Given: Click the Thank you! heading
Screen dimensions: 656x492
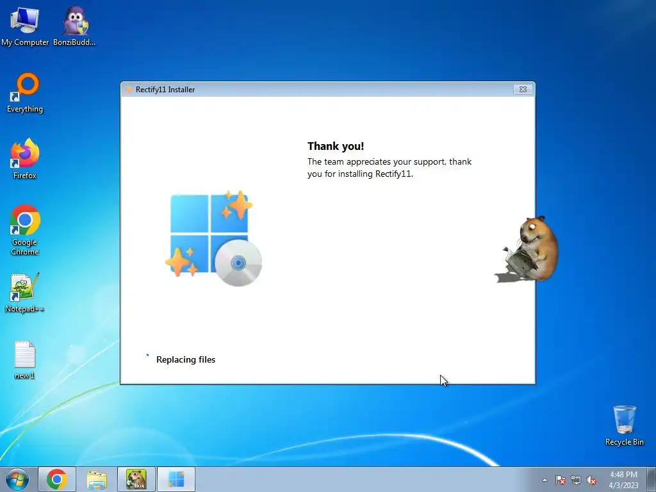Looking at the screenshot, I should point(336,146).
